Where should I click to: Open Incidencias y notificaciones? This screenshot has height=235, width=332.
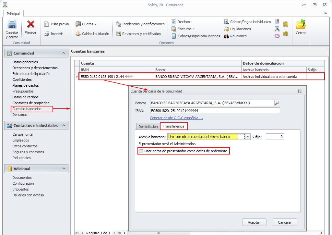point(140,24)
